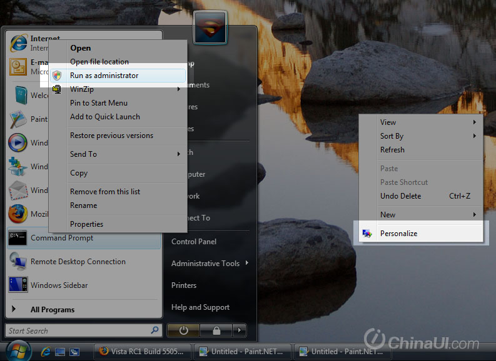496x361 pixels.
Task: Select Refresh in desktop context menu
Action: (421, 150)
